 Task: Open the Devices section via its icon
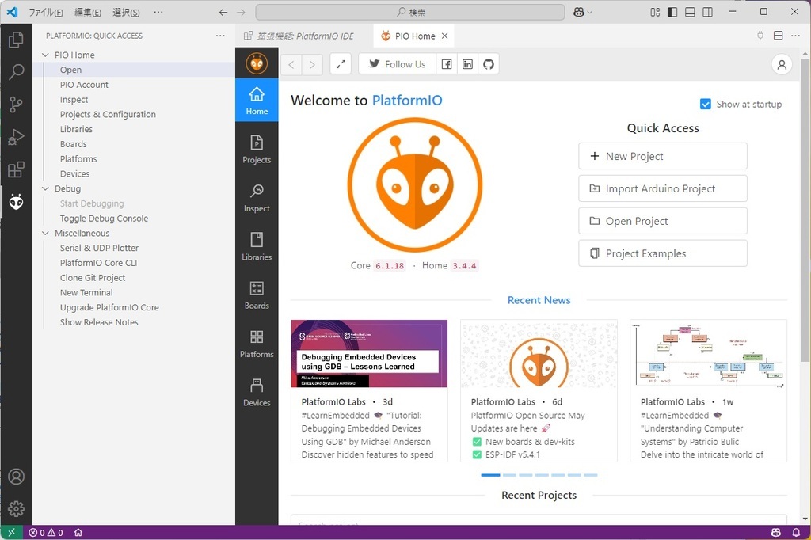[256, 391]
